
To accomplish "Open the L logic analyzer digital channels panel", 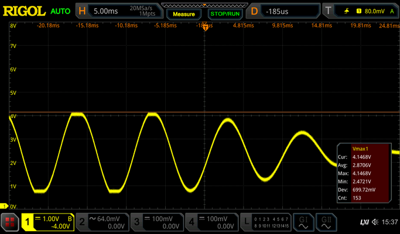I will [x=265, y=222].
